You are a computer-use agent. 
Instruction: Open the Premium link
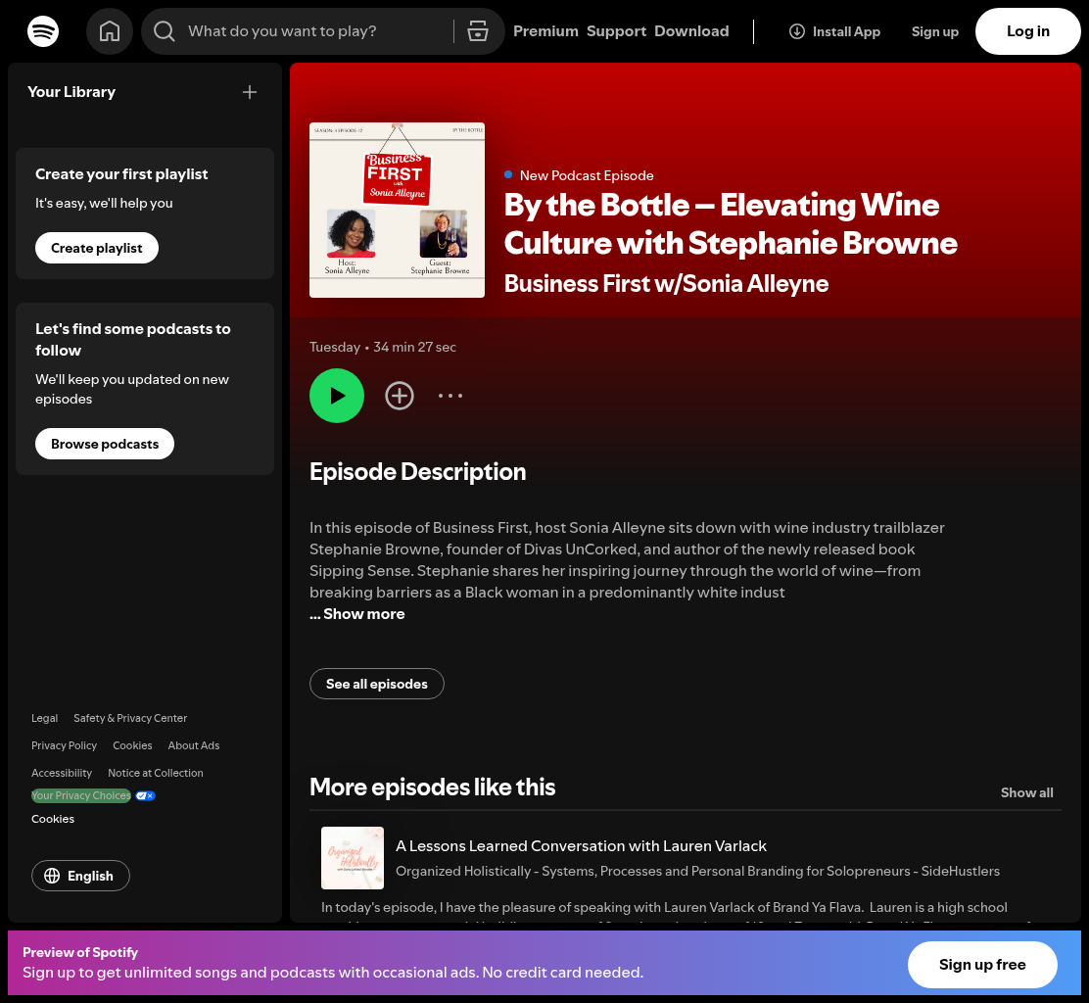pyautogui.click(x=545, y=31)
